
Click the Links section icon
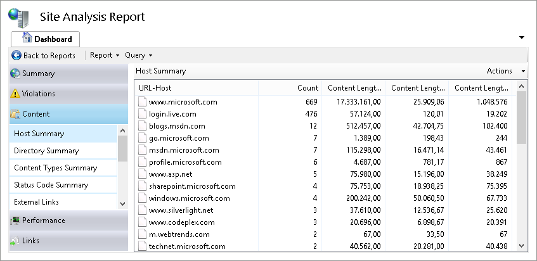click(x=15, y=241)
